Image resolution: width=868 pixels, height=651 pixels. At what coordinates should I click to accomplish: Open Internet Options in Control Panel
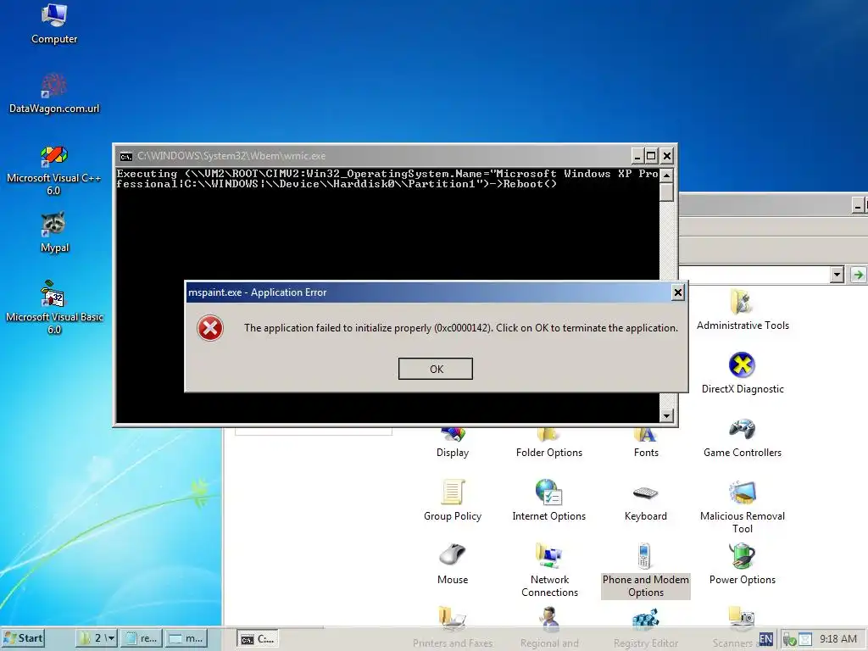[548, 500]
